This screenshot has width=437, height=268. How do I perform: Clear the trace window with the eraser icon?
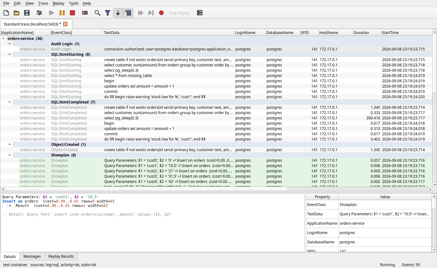coord(85,13)
